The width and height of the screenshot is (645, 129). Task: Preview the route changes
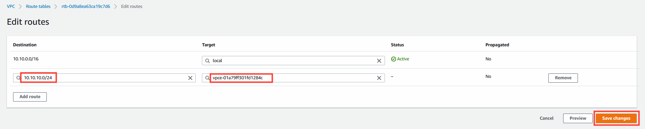click(x=578, y=118)
